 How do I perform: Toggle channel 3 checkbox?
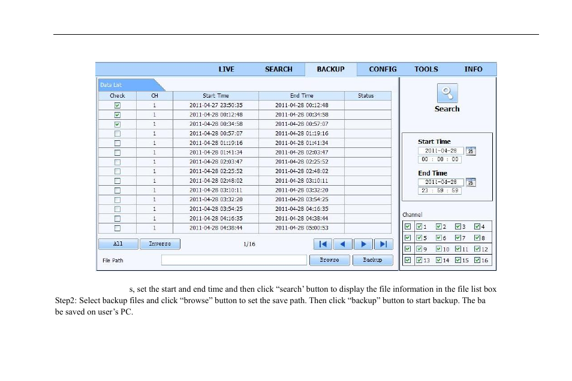coord(458,226)
